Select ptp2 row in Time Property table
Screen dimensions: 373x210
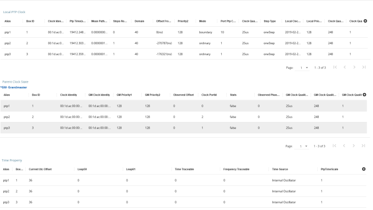coord(183,191)
